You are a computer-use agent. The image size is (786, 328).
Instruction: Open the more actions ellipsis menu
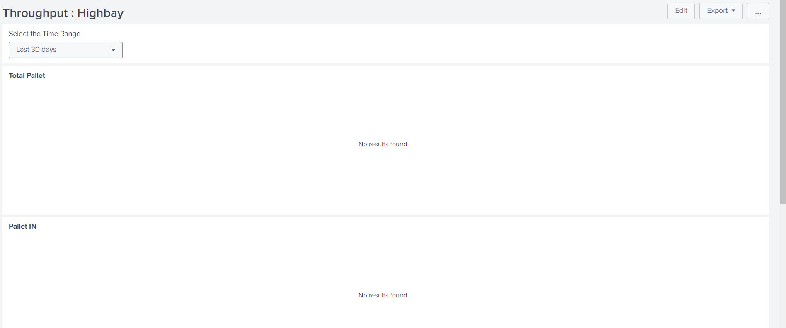point(757,11)
